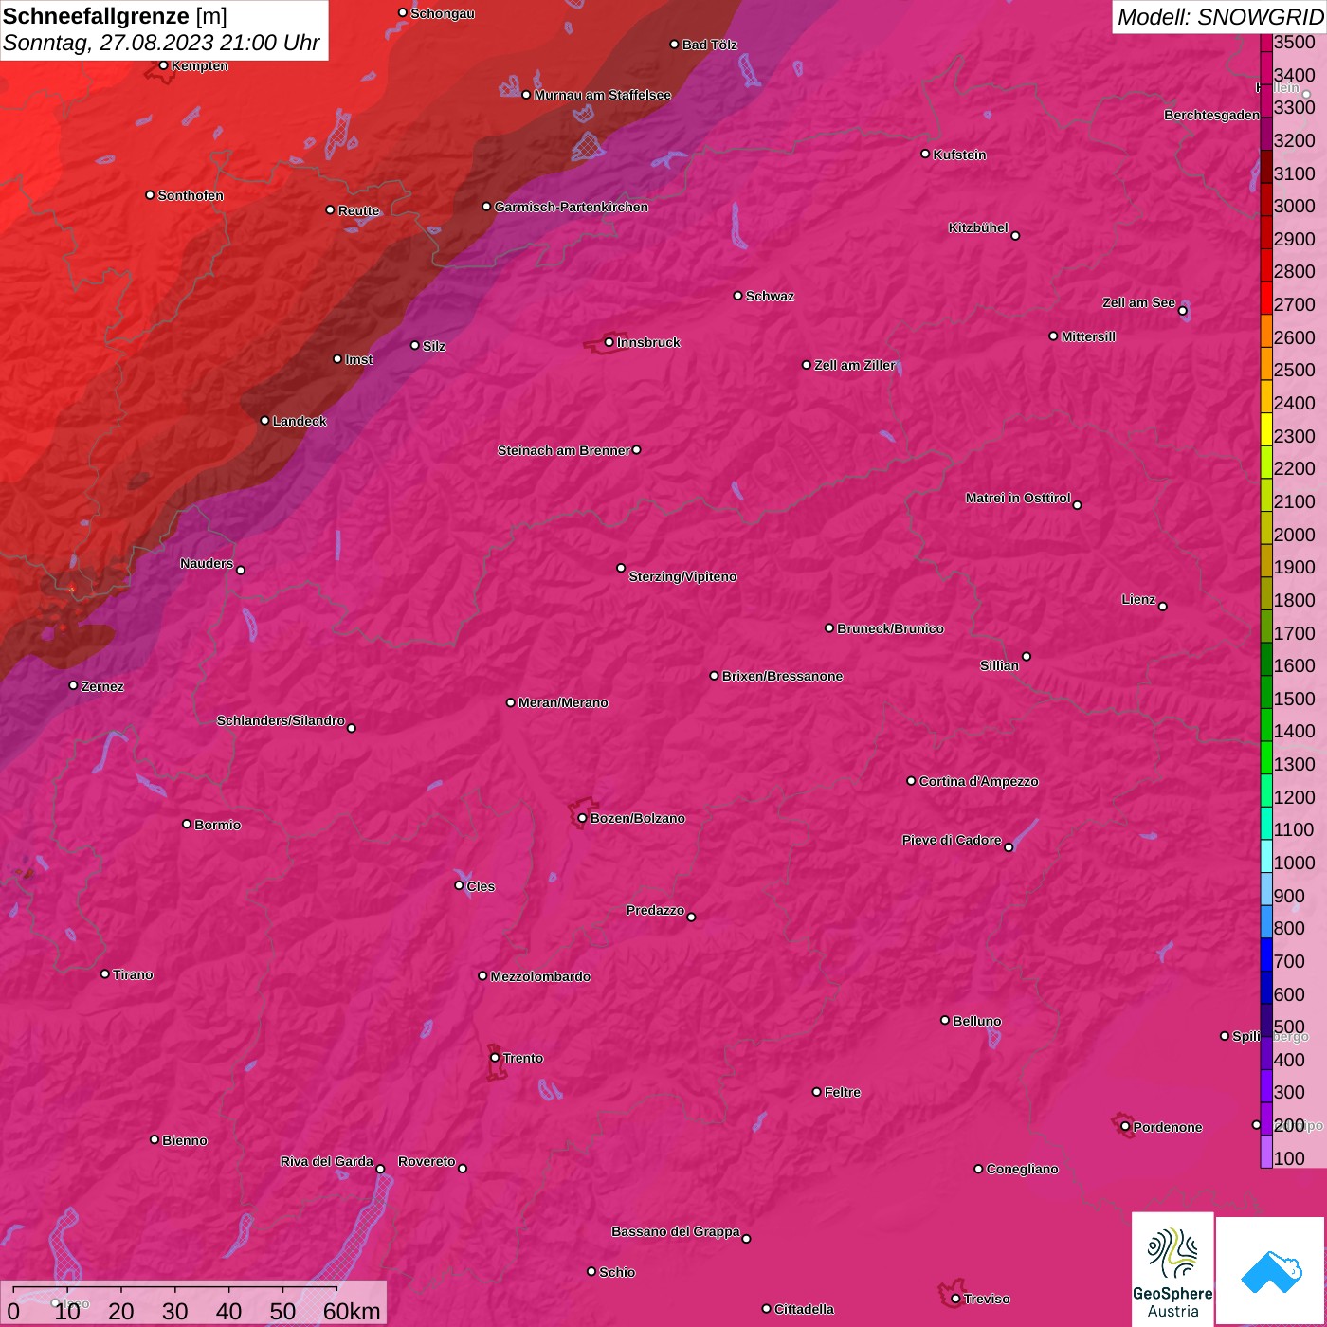
Task: Pick the pure blue legend swatch
Action: tap(1266, 954)
